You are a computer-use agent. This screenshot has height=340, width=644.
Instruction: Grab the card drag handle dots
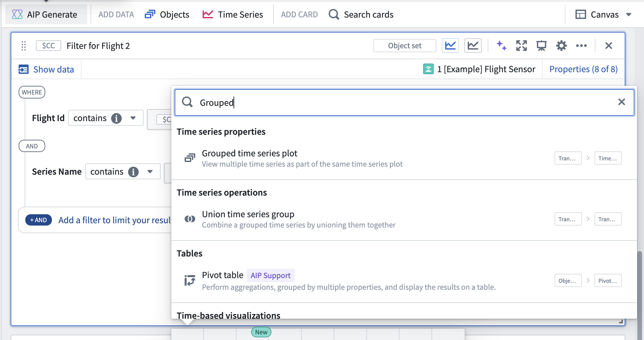tap(24, 46)
